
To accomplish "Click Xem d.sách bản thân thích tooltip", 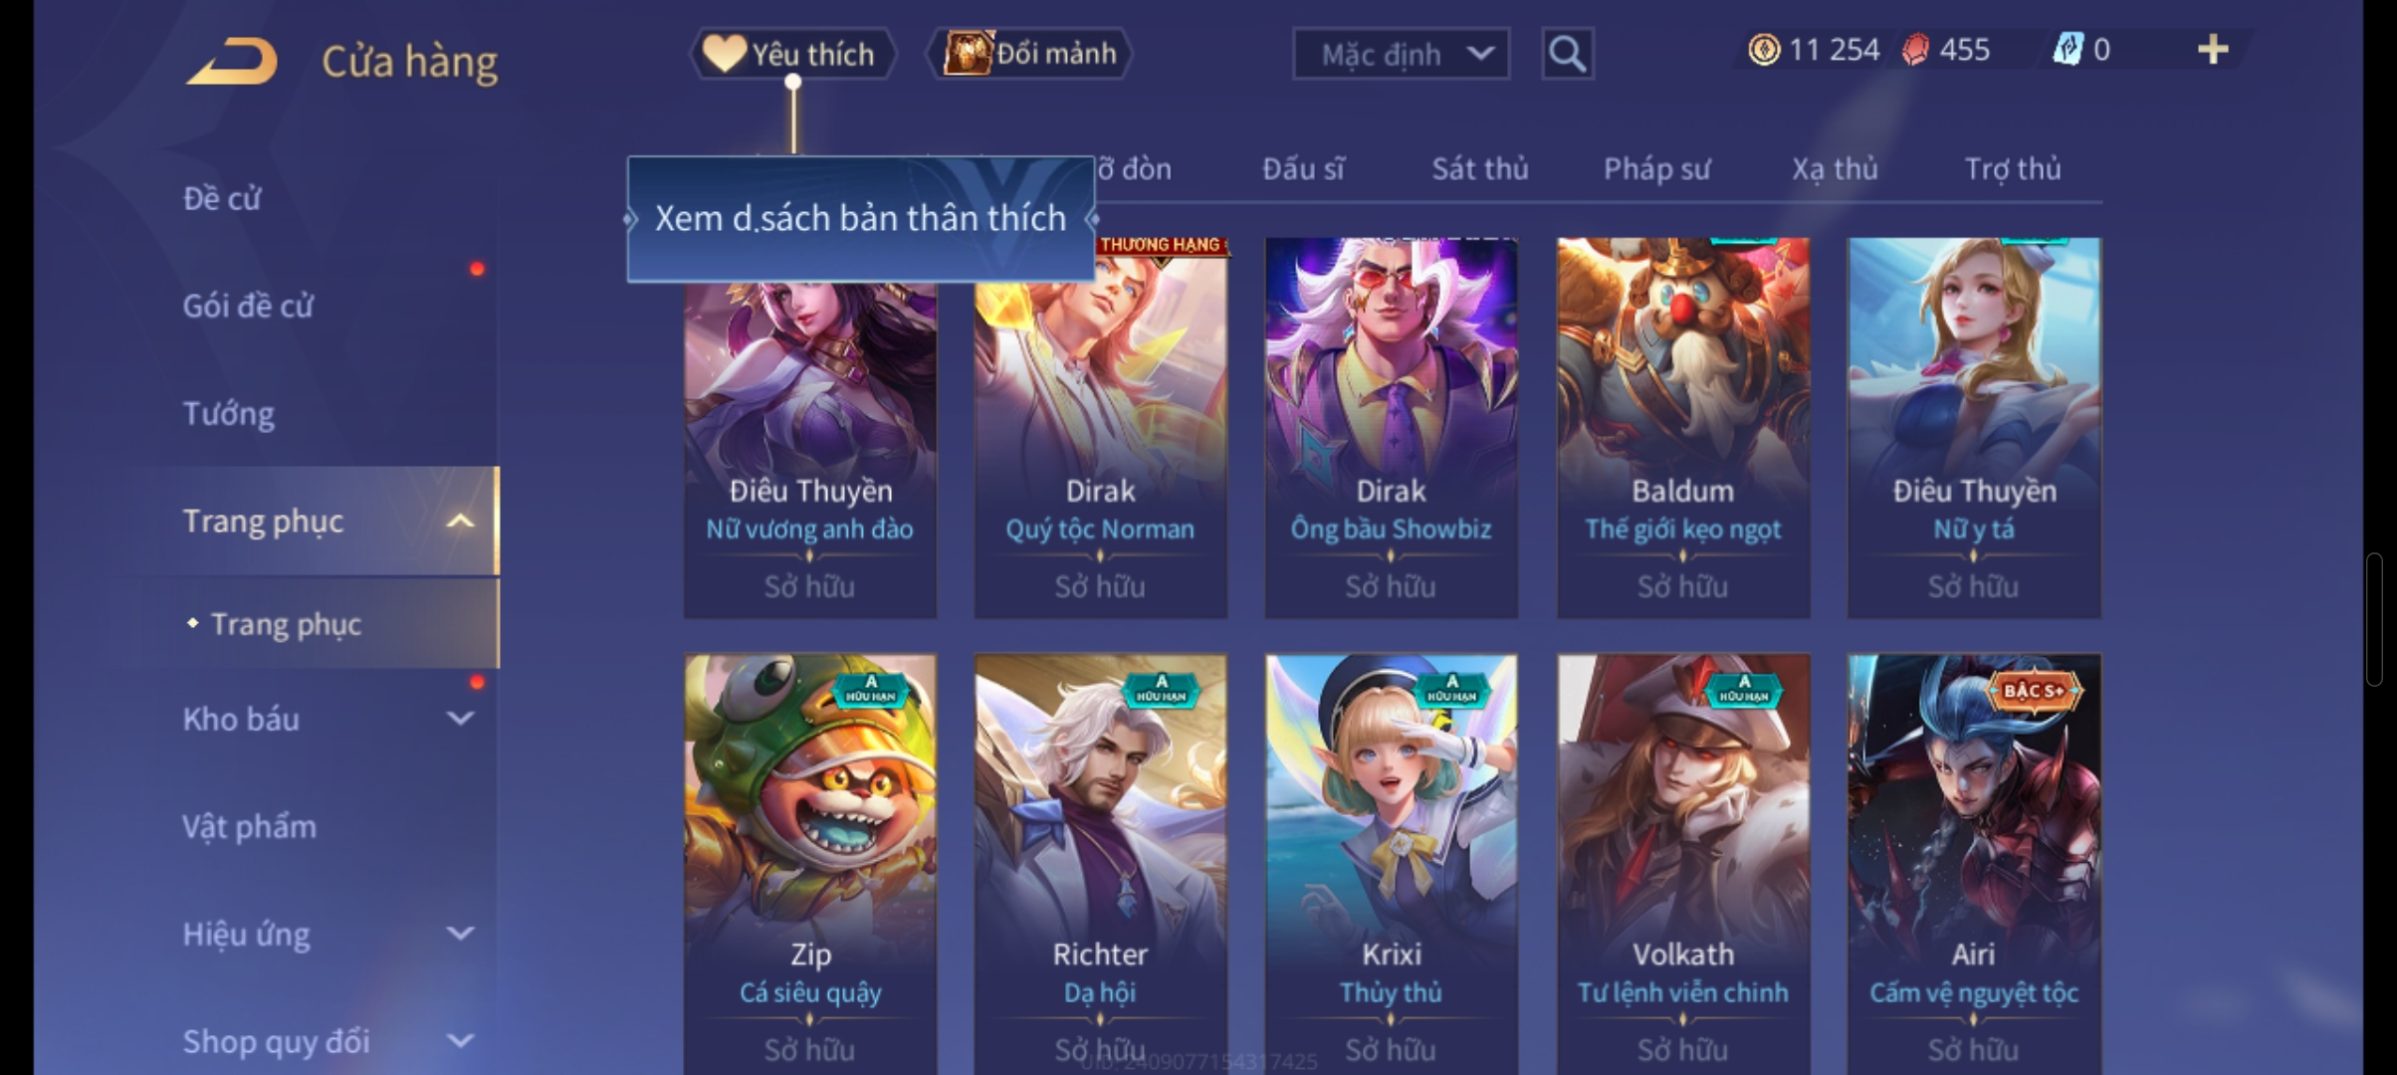I will pos(861,219).
